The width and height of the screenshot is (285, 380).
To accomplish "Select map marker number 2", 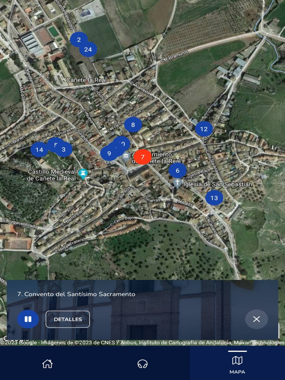I will pyautogui.click(x=79, y=39).
